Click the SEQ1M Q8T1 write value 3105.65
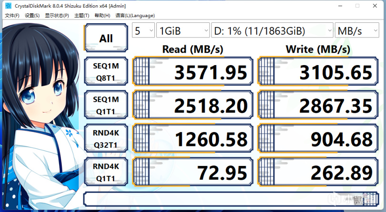Viewport: 386px width, 212px height. tap(318, 71)
